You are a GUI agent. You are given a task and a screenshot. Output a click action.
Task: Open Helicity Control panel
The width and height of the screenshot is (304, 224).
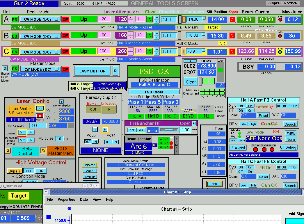pos(25,151)
